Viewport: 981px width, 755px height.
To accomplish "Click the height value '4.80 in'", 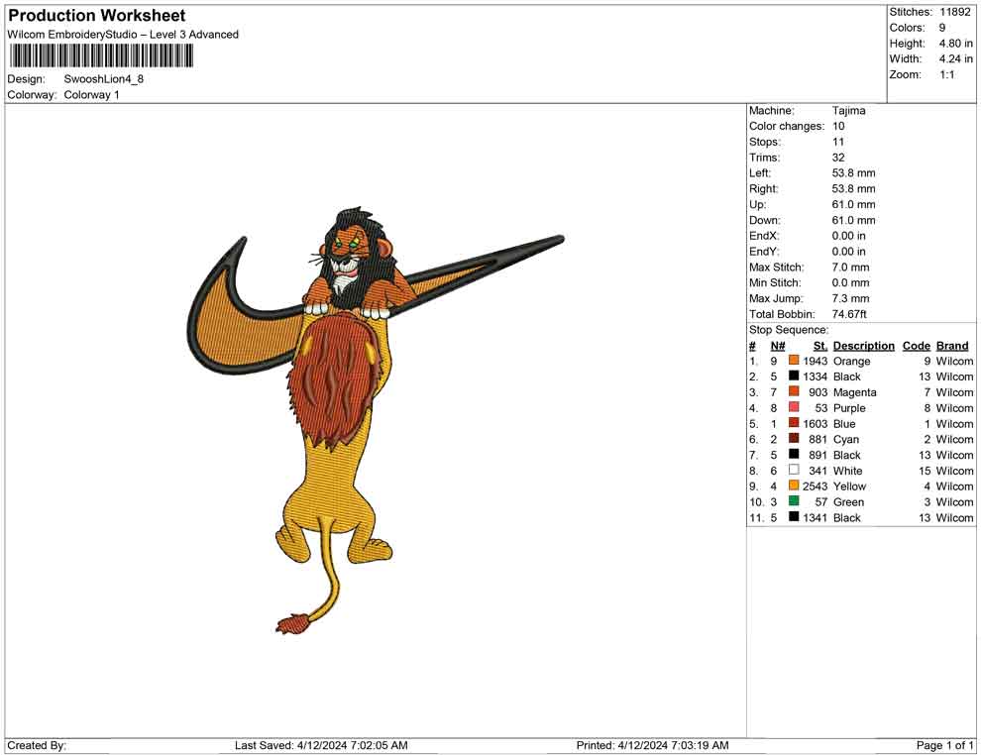I will click(x=955, y=44).
